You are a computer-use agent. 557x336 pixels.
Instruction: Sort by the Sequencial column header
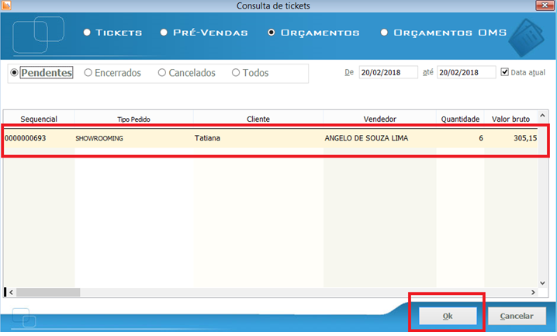click(39, 119)
